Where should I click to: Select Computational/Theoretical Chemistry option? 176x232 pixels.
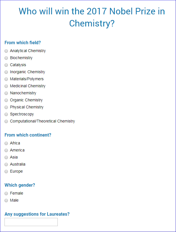tap(6, 121)
